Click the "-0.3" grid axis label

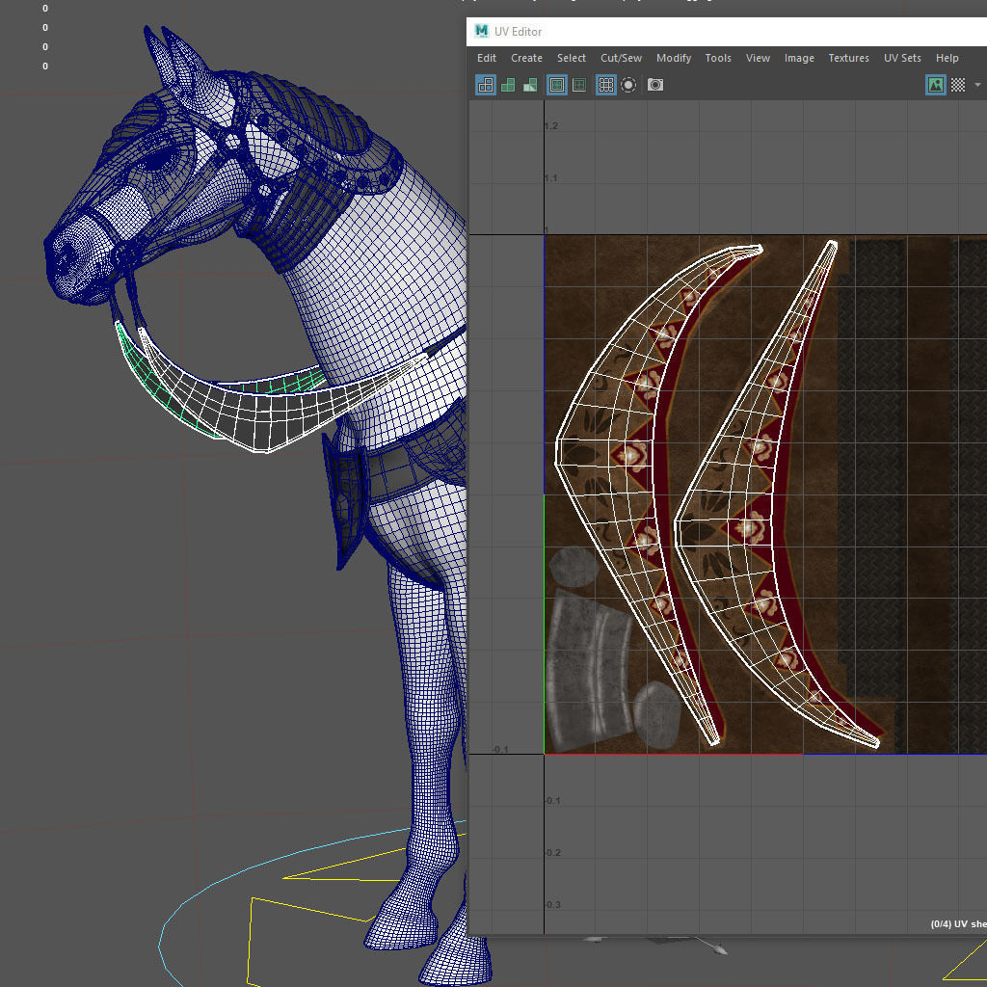552,904
